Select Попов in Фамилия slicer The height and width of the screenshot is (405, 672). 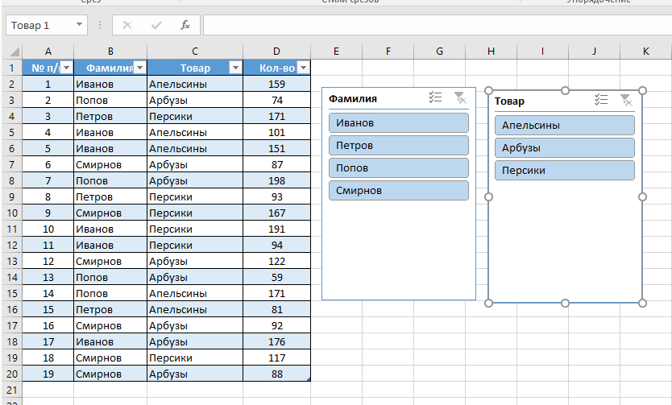click(399, 167)
